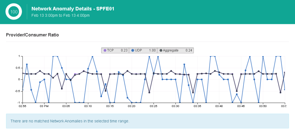Click the no matched Network Anomalies message
The width and height of the screenshot is (295, 135).
pyautogui.click(x=70, y=121)
